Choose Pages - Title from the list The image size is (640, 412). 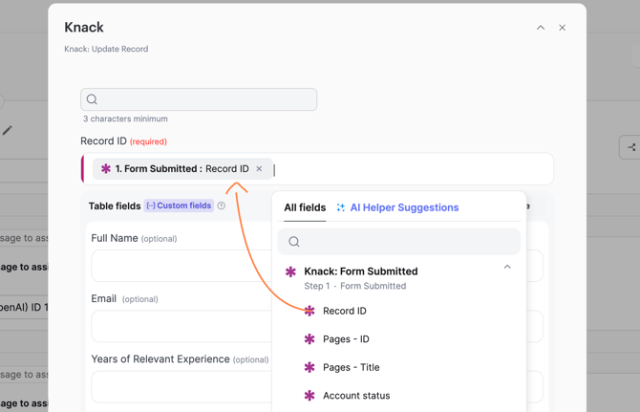click(351, 367)
